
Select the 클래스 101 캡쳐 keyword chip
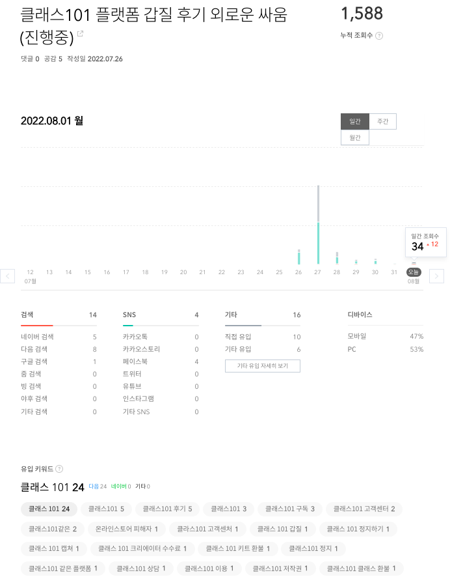pos(53,548)
